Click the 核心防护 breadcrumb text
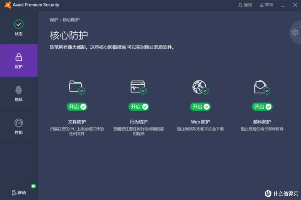This screenshot has height=200, width=301. pos(71,20)
